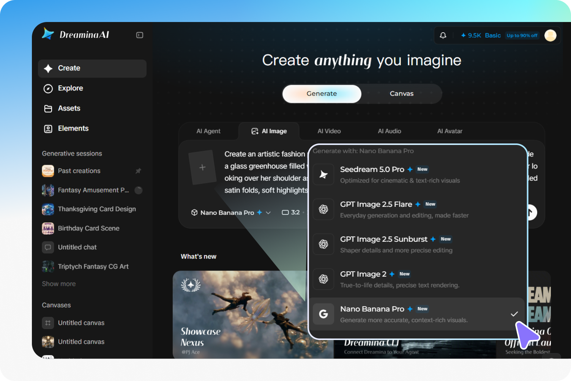571x381 pixels.
Task: Click the pin icon beside Past creations
Action: coord(138,171)
